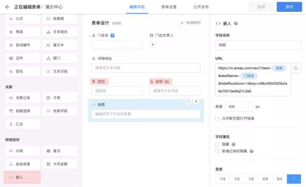
Task: Choose the 大写金额 control
Action: click(59, 163)
